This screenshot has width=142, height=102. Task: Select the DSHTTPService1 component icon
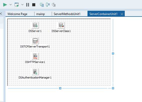[35, 56]
